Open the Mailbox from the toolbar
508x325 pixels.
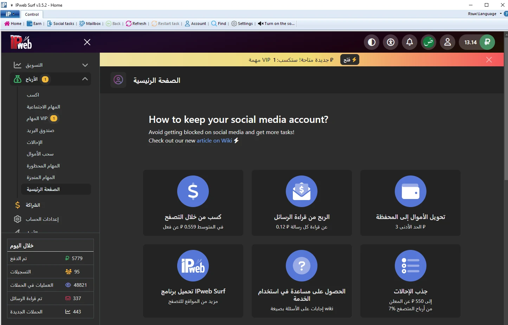point(90,24)
